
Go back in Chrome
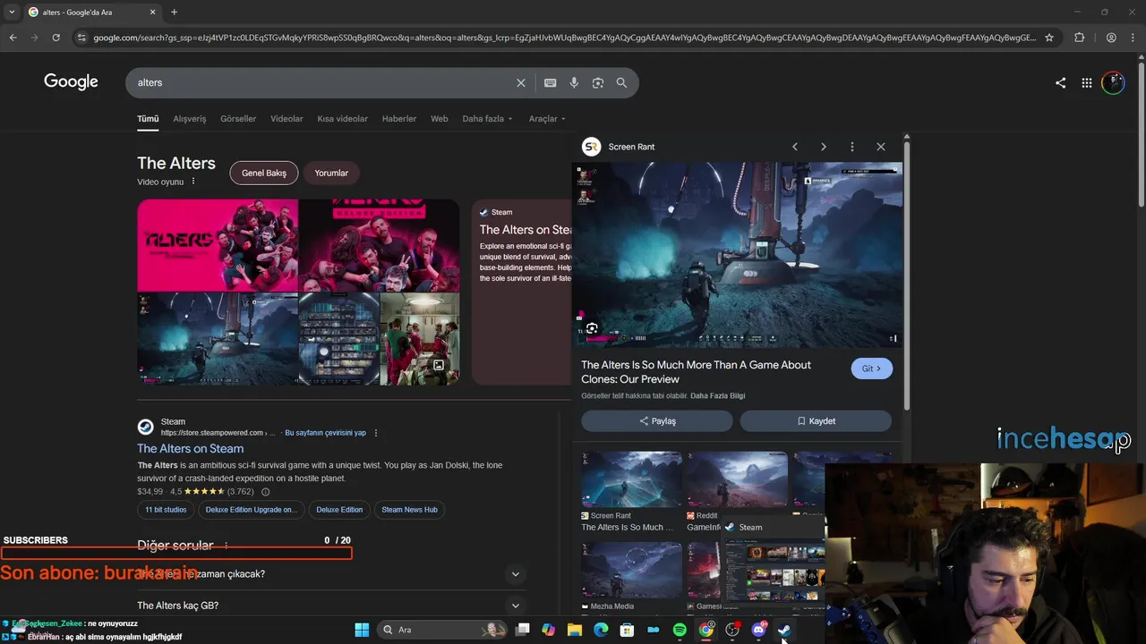[x=13, y=38]
